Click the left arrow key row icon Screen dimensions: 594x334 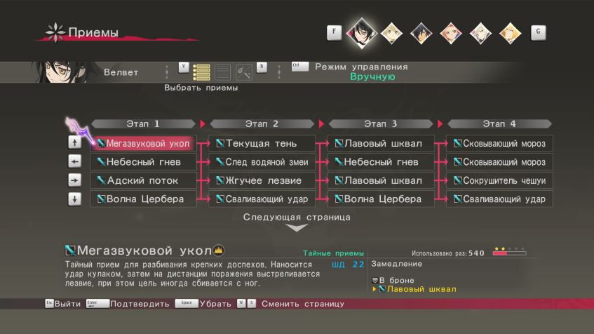pyautogui.click(x=75, y=162)
